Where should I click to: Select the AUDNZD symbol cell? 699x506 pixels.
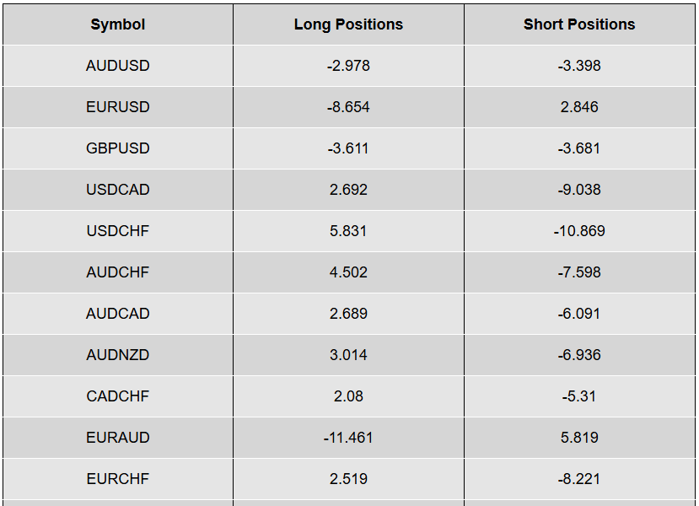(118, 355)
